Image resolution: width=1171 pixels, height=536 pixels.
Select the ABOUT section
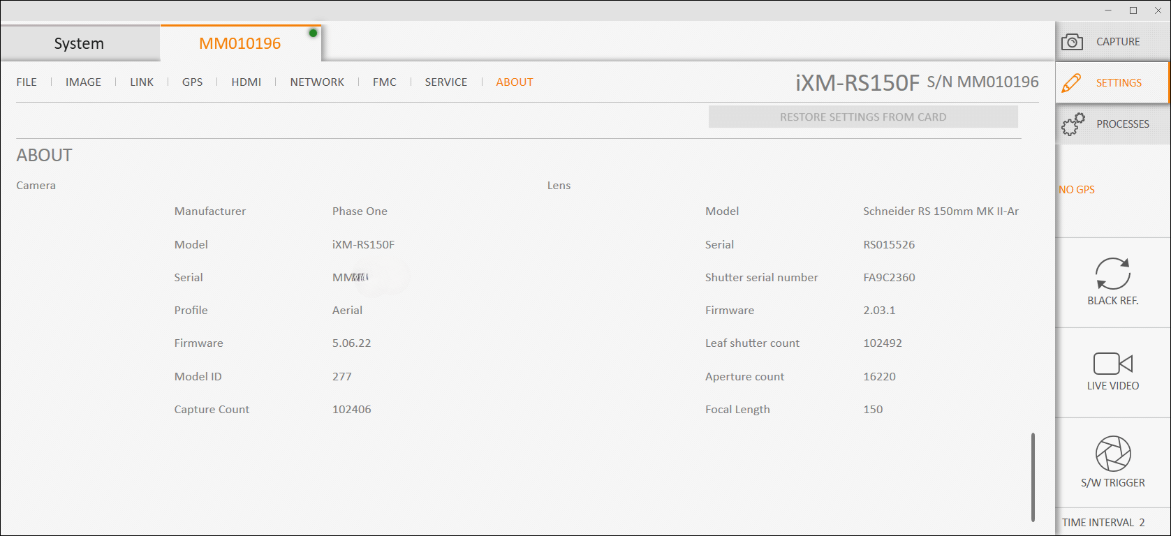pos(515,82)
